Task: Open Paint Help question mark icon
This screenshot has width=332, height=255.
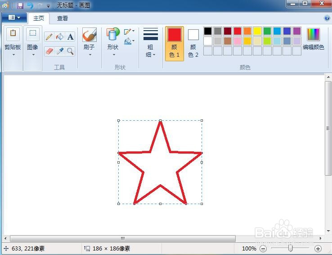Action: point(327,18)
